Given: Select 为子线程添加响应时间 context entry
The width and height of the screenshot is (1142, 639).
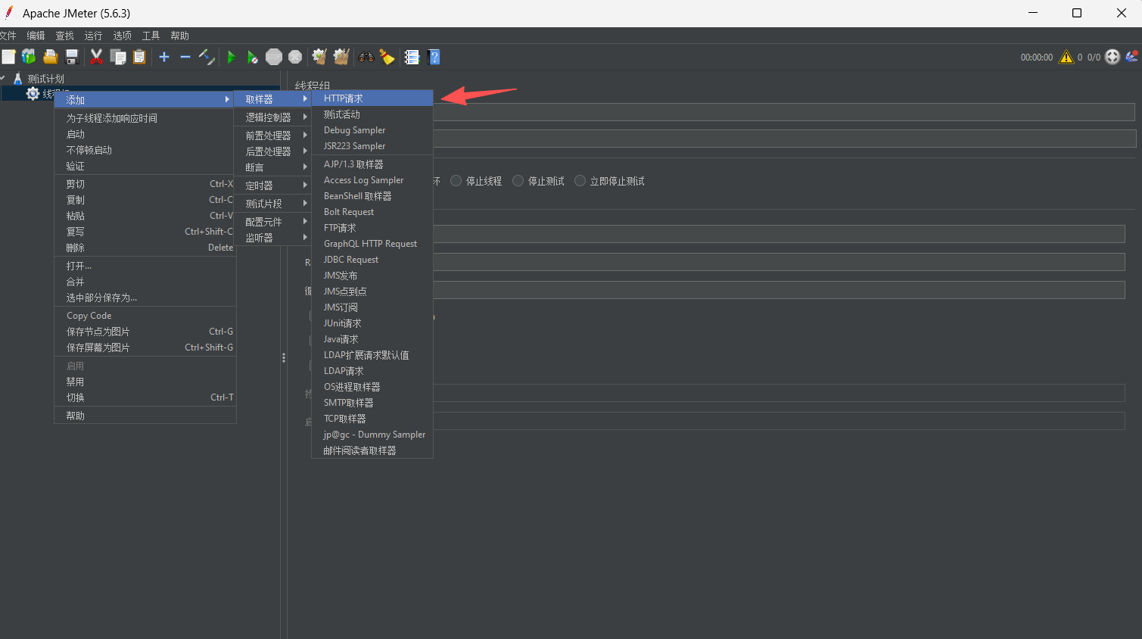Looking at the screenshot, I should click(x=145, y=118).
